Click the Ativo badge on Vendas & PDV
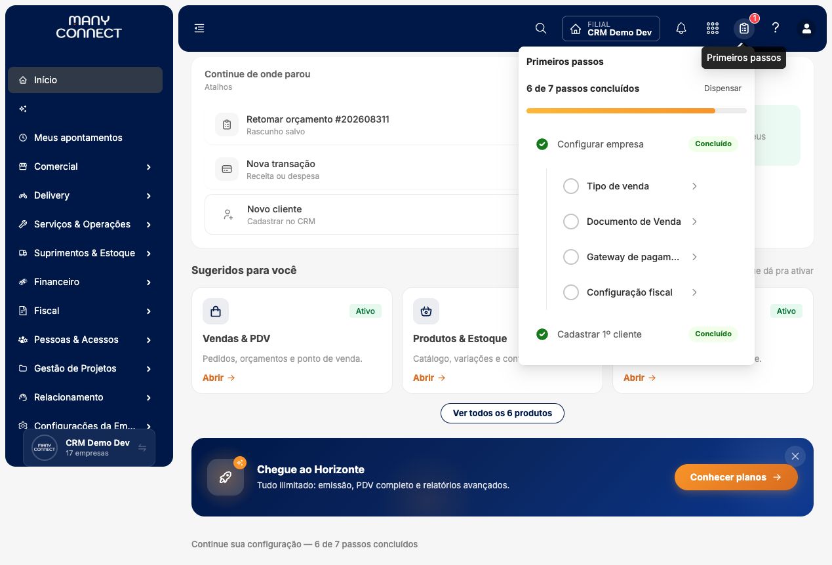The width and height of the screenshot is (832, 565). point(365,311)
